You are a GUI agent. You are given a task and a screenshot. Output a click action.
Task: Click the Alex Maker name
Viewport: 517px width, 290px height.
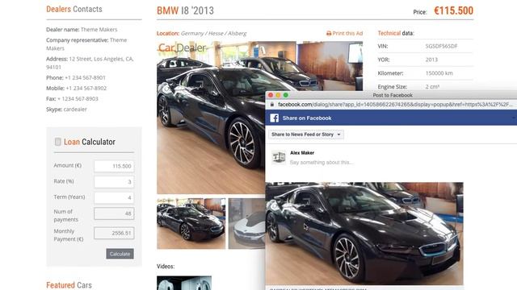point(302,153)
